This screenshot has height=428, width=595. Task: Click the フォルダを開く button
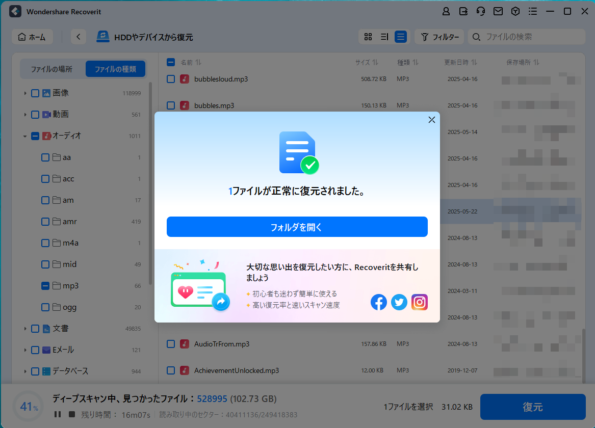click(x=297, y=227)
